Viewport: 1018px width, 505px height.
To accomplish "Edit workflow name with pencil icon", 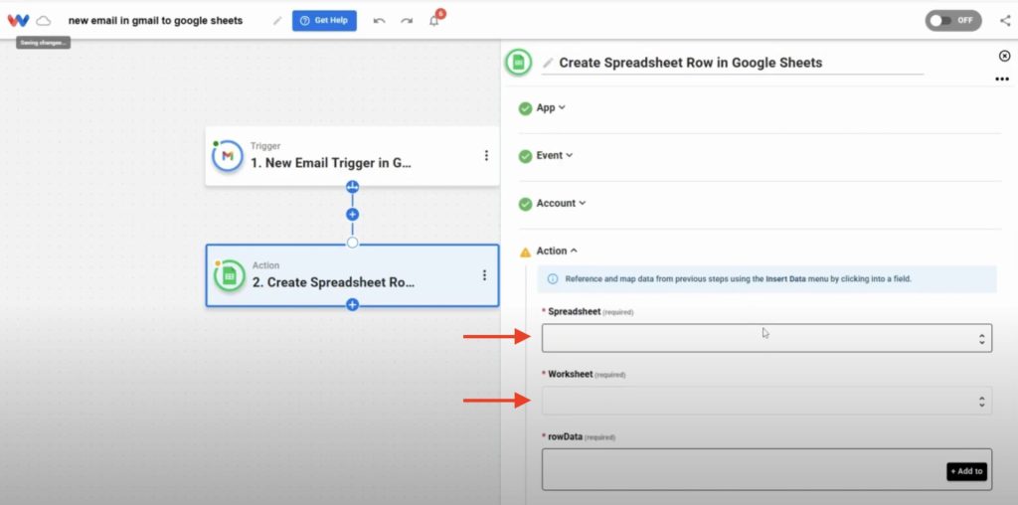I will pyautogui.click(x=277, y=21).
